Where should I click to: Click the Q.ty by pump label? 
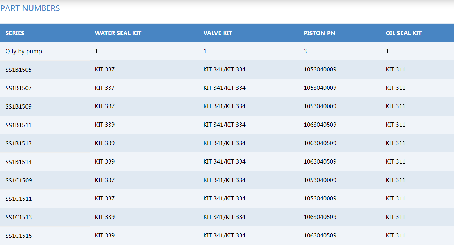tap(24, 51)
